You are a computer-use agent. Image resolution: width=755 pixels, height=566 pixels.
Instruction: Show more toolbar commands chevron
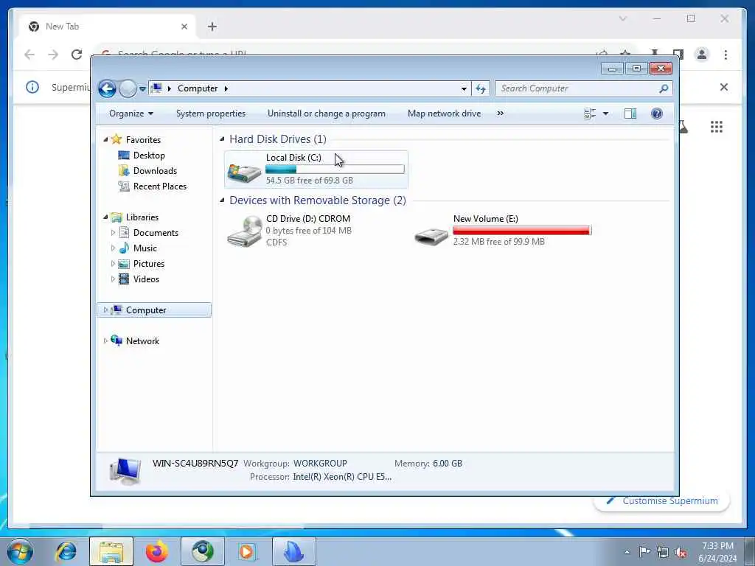[x=501, y=113]
